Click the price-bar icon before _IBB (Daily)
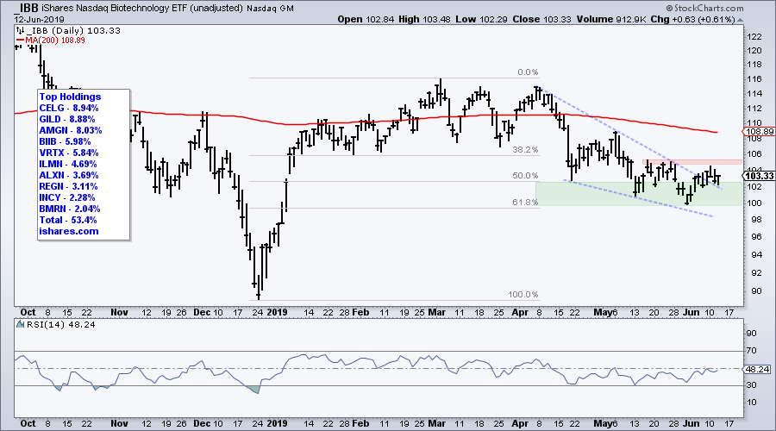Image resolution: width=776 pixels, height=431 pixels. (x=20, y=31)
